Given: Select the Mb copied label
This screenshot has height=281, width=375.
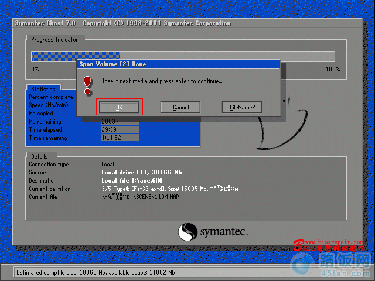Looking at the screenshot, I should coord(41,113).
